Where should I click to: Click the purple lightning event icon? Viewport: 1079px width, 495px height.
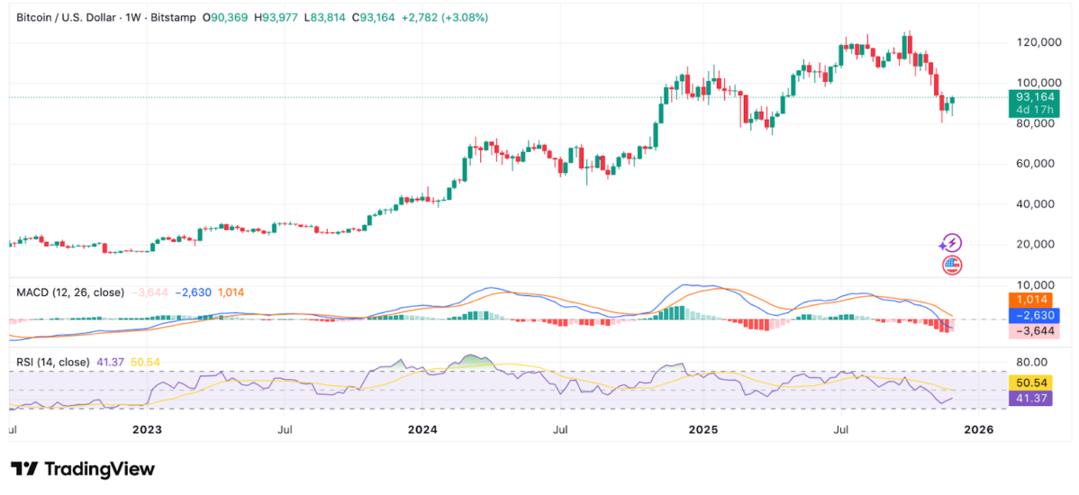[x=951, y=243]
